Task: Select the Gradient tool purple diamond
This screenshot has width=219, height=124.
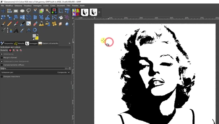Action: click(67, 17)
